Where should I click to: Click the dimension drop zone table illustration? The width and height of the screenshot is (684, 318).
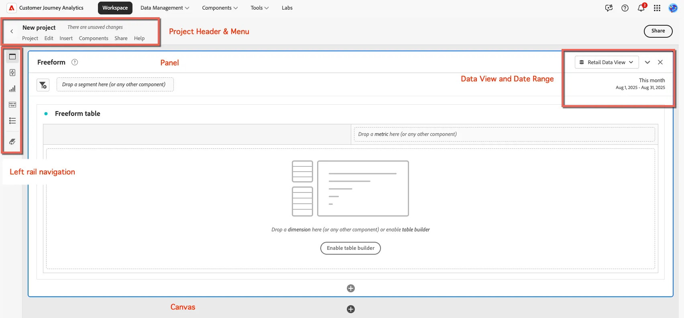350,188
